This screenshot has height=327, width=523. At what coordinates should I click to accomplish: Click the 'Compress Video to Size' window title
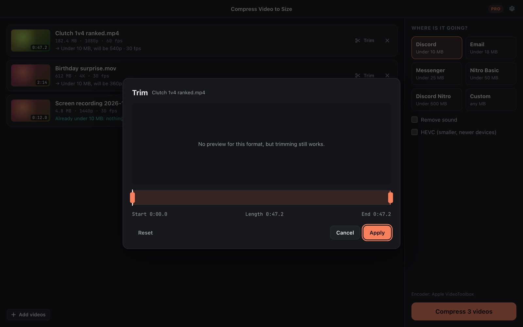(261, 9)
